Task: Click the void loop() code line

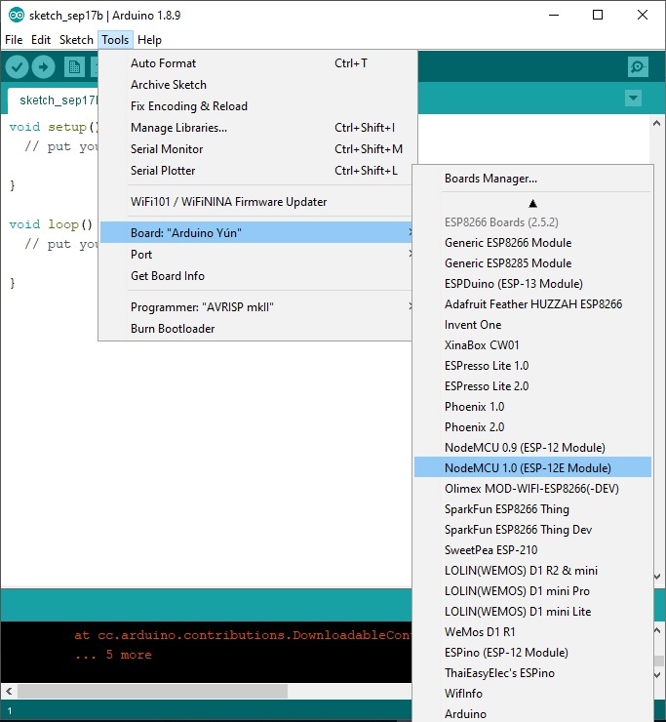Action: coord(51,224)
